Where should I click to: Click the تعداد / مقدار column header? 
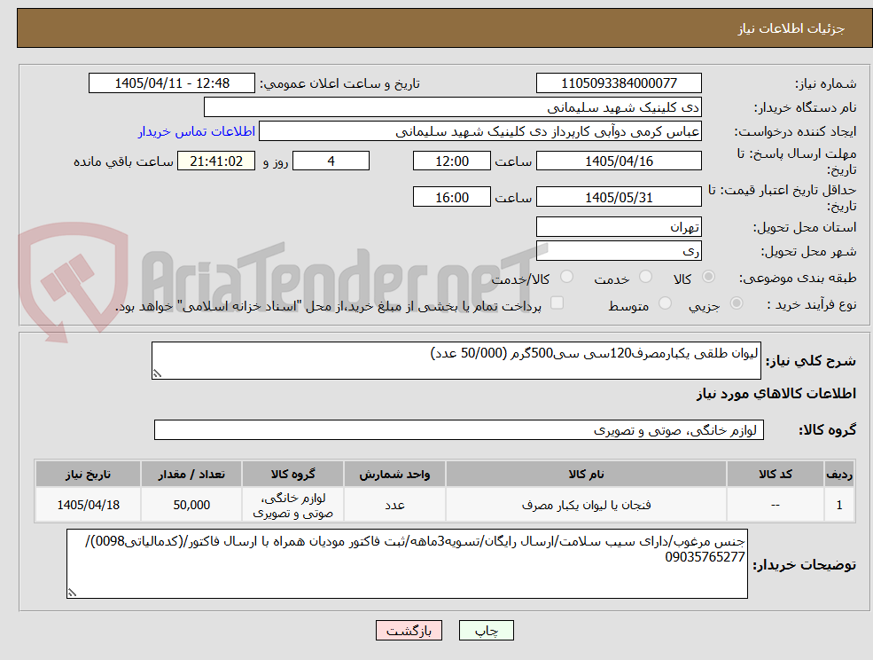pyautogui.click(x=191, y=474)
